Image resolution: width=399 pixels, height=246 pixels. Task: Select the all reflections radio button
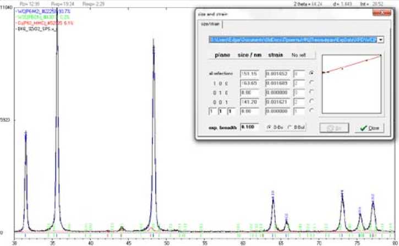point(311,73)
